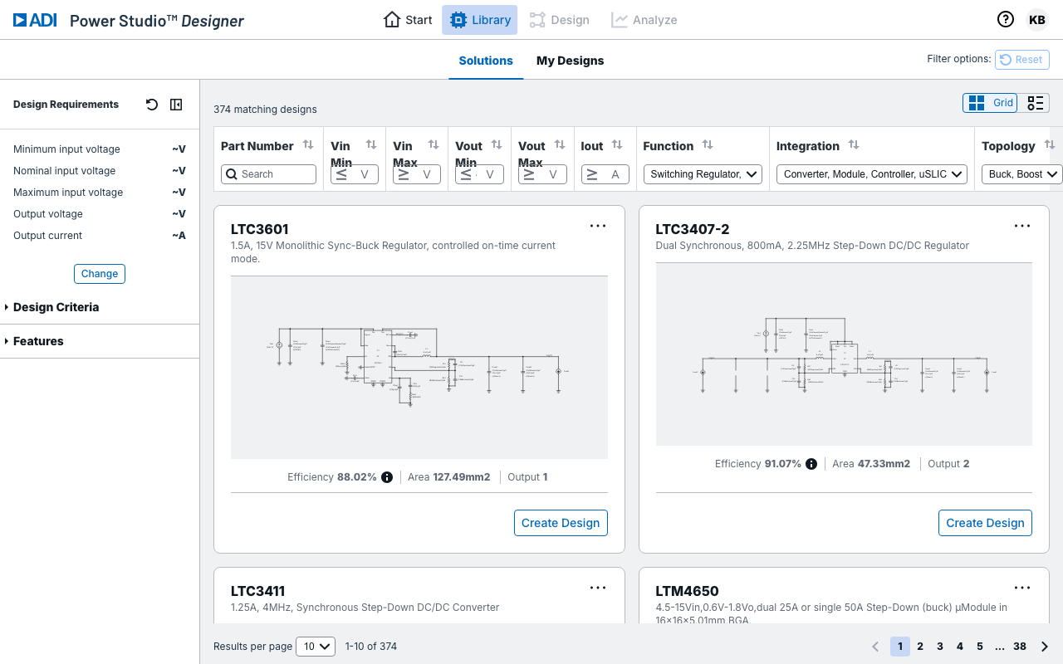Create Design for LTC3601
The width and height of the screenshot is (1063, 664).
[561, 523]
